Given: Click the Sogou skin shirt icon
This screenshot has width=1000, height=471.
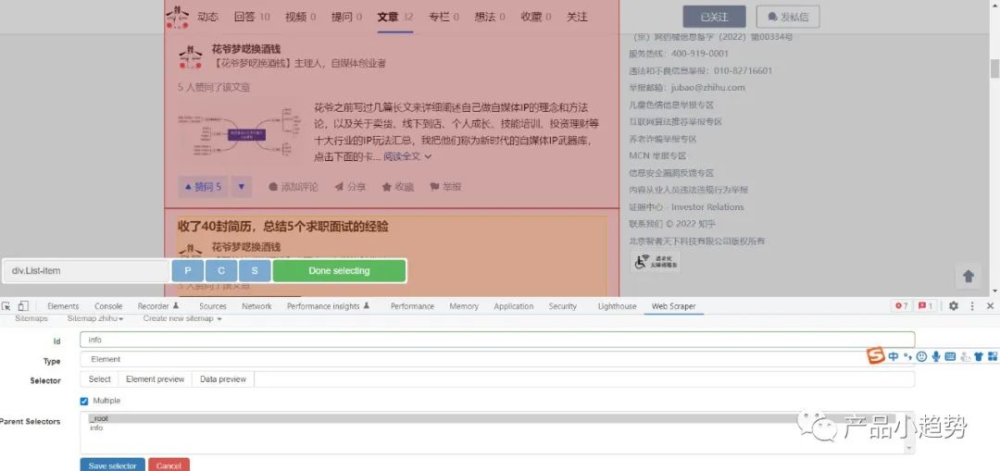Looking at the screenshot, I should click(979, 356).
